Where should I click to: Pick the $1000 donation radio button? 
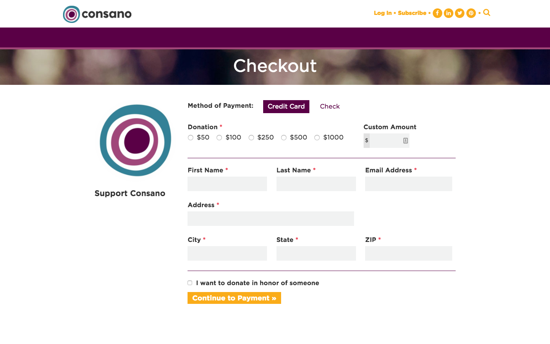tap(317, 138)
